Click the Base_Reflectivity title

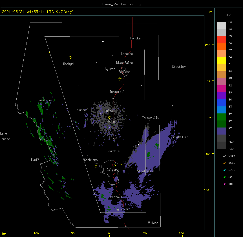click(x=121, y=4)
